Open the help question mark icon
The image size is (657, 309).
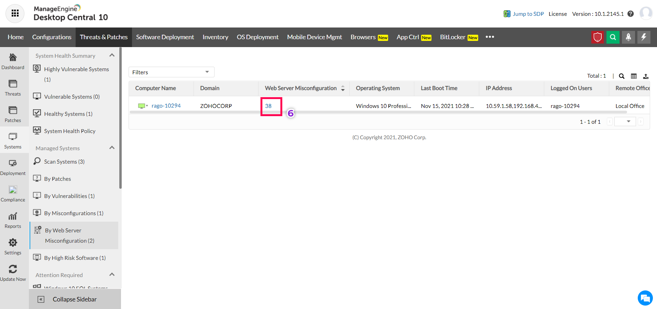631,14
